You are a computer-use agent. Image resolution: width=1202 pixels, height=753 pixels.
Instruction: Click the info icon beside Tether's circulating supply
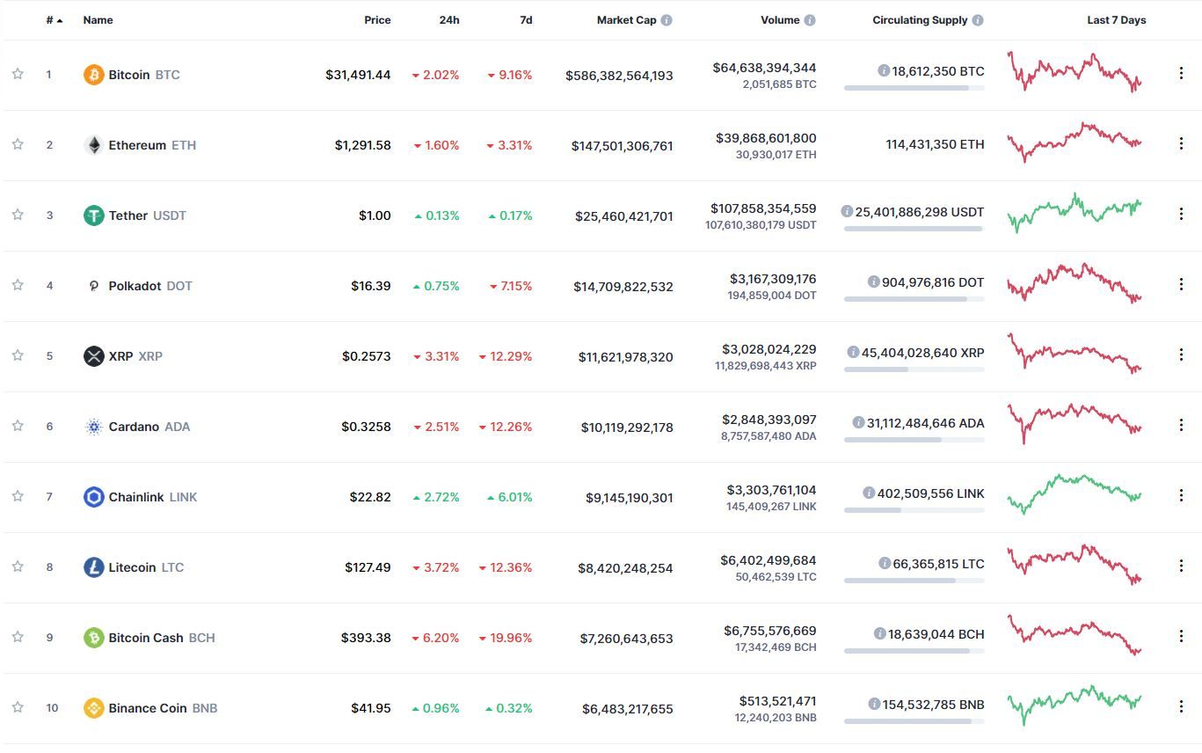click(847, 212)
